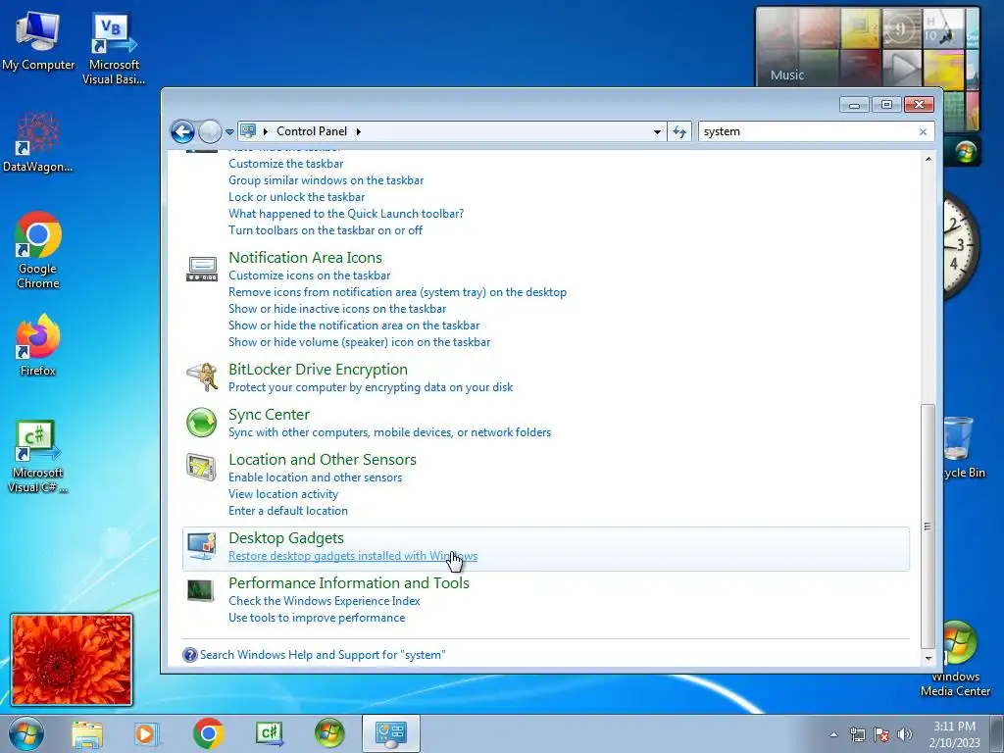
Task: Open 'Show or hide inactive icons on the taskbar'
Action: [x=337, y=309]
